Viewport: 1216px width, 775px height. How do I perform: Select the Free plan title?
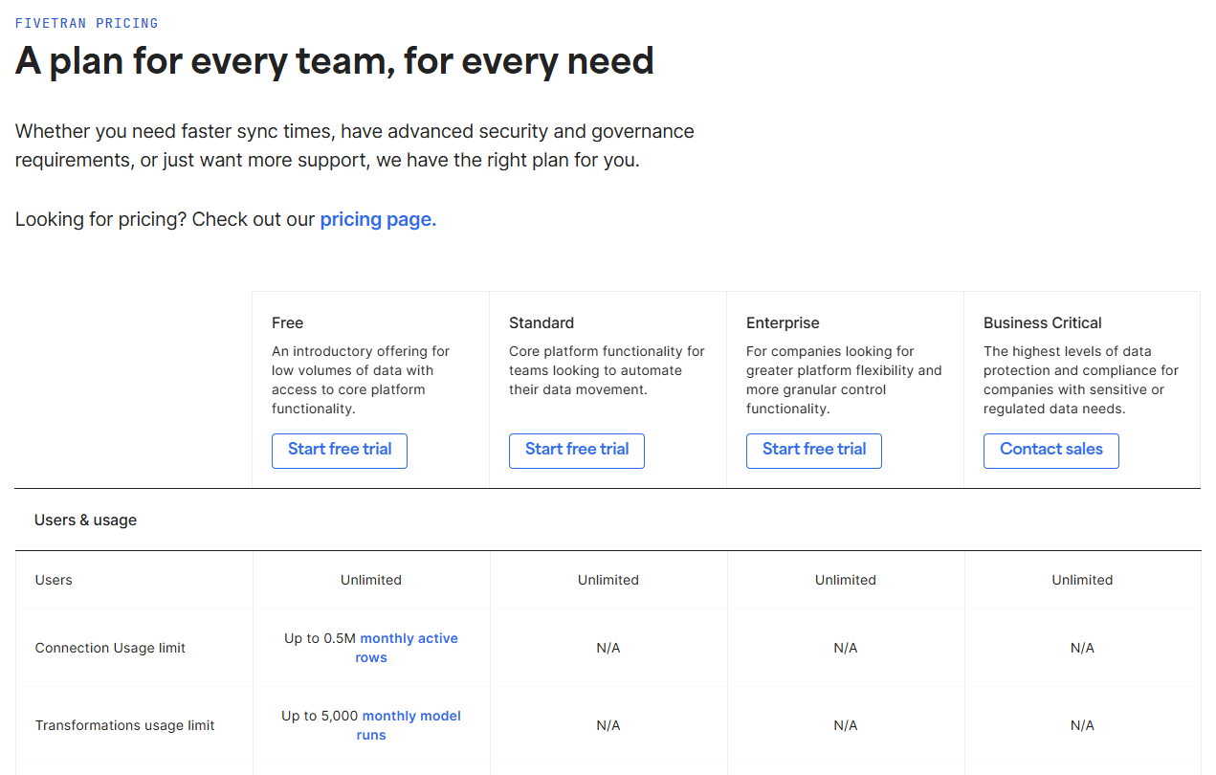click(x=288, y=322)
